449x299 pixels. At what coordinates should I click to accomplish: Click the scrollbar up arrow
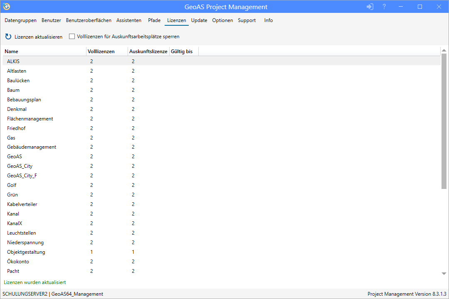pyautogui.click(x=444, y=50)
